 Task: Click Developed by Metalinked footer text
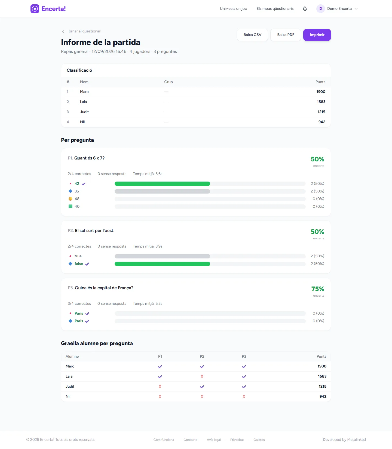(344, 439)
